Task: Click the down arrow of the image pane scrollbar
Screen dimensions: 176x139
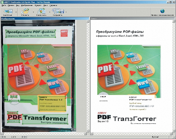Action: (x=88, y=131)
